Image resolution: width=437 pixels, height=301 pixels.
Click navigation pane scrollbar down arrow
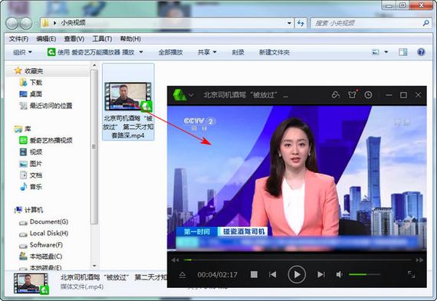tap(94, 266)
